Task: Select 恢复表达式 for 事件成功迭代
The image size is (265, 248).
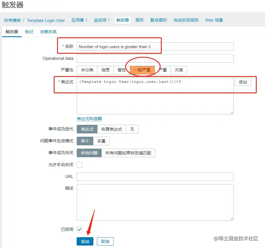Action: pos(112,129)
